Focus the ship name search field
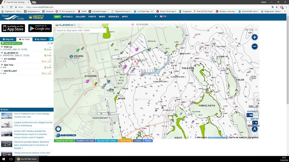 81,31
